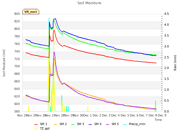Click the blue SM 4 legend swatch
The image size is (179, 134).
(x=90, y=125)
